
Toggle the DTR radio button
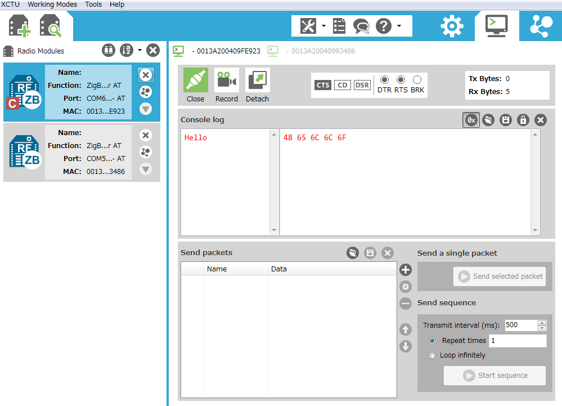(385, 79)
